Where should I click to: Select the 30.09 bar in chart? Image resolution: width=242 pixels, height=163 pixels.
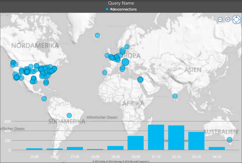(136, 143)
